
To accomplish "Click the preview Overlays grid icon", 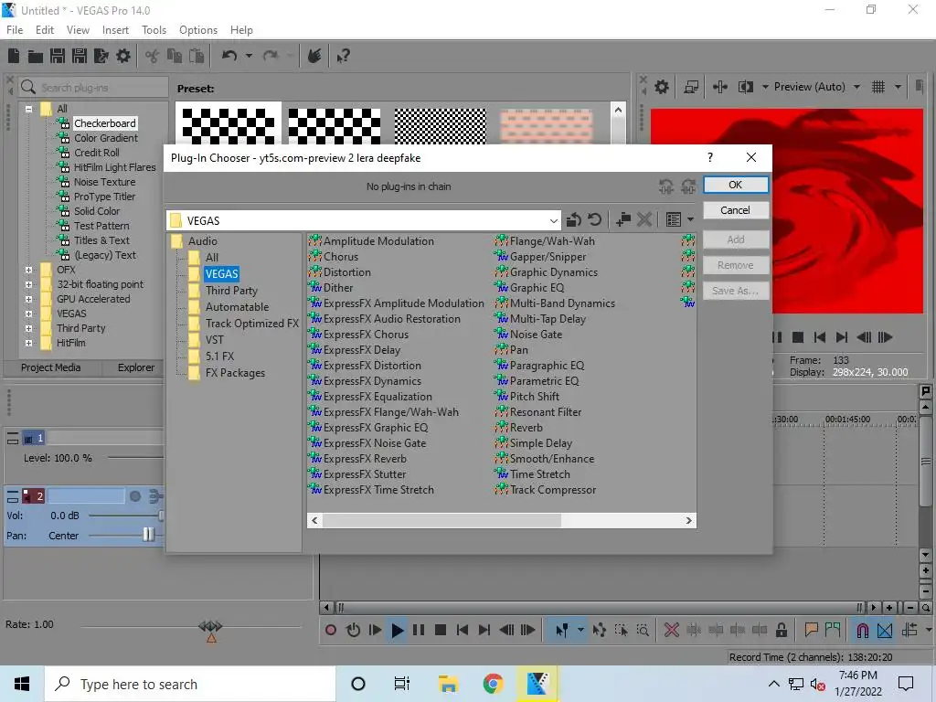I will pos(878,87).
